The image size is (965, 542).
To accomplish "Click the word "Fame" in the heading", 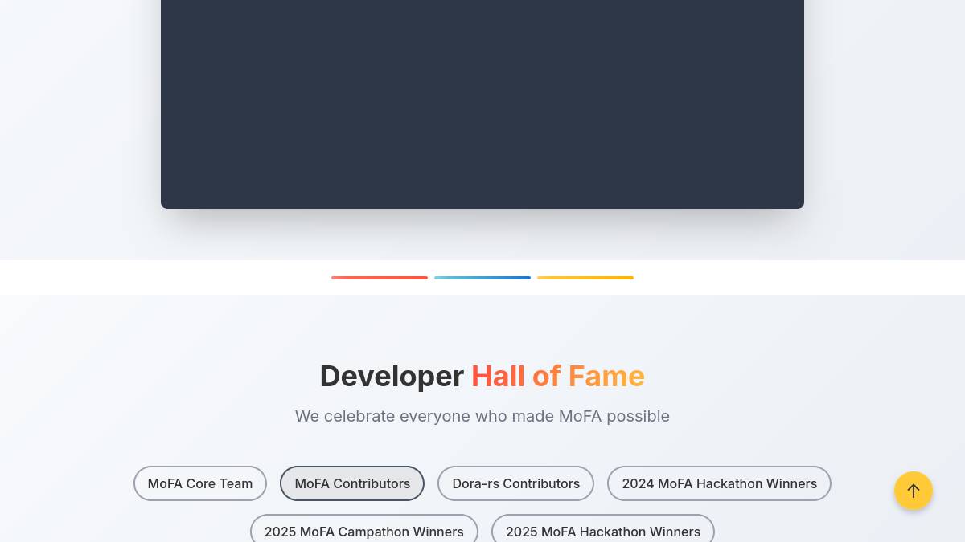I will coord(606,377).
